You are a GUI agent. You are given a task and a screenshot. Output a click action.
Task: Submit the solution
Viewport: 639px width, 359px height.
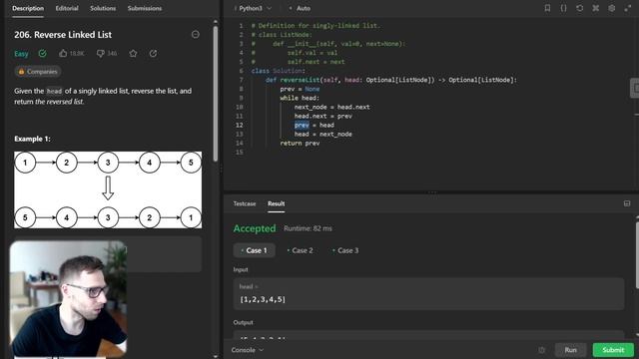[x=613, y=350]
